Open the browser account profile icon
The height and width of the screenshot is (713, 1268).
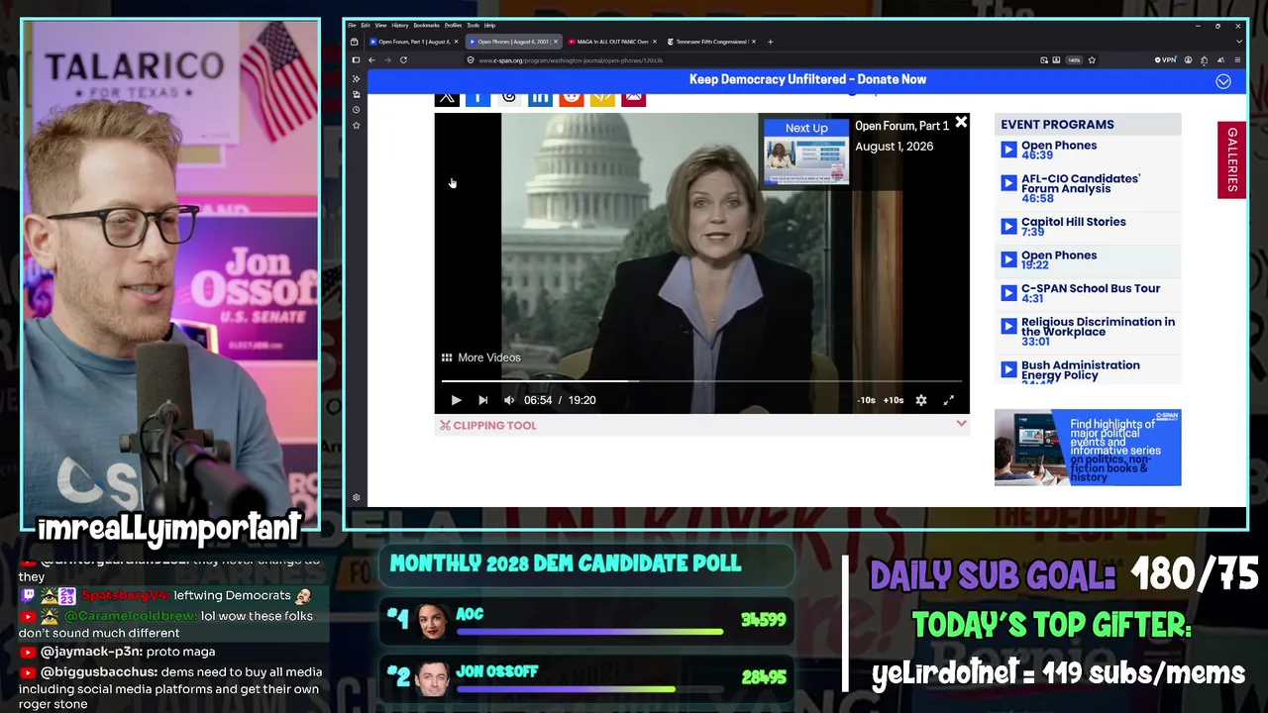tap(1188, 60)
